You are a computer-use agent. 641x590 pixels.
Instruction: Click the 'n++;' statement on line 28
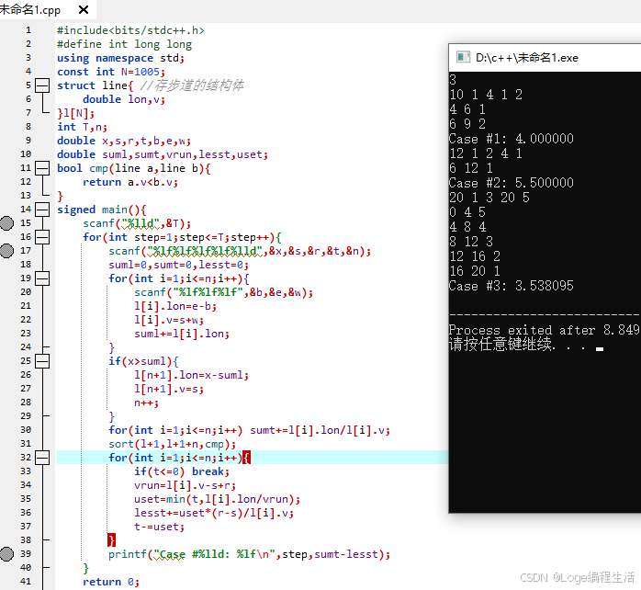146,403
